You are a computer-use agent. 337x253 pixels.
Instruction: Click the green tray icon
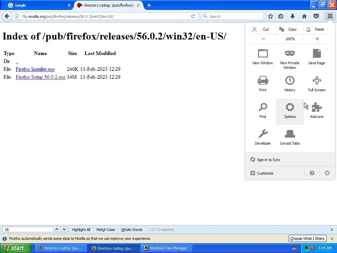coord(307,248)
